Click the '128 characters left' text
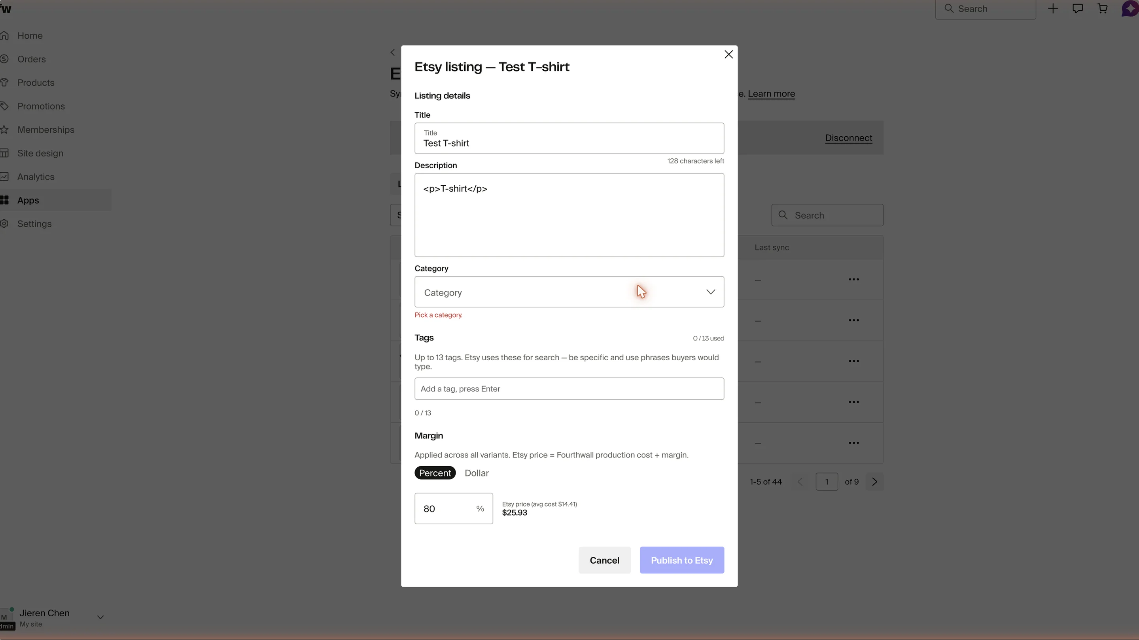Viewport: 1139px width, 640px height. pyautogui.click(x=696, y=161)
